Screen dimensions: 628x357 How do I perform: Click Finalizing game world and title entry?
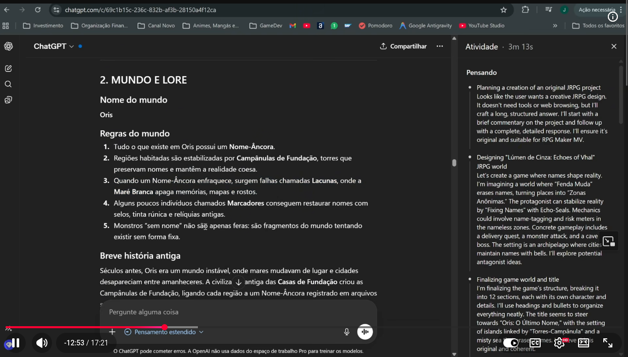(x=518, y=279)
